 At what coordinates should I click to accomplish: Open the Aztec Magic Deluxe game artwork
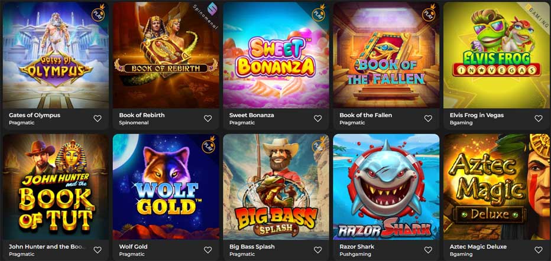(497, 187)
